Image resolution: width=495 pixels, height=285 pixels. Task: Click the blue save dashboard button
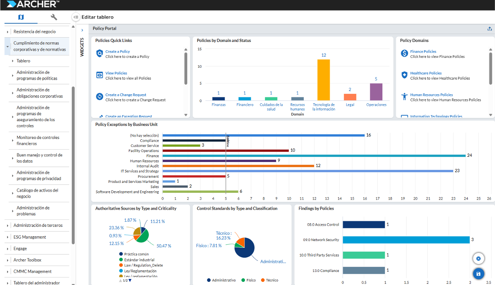(478, 274)
